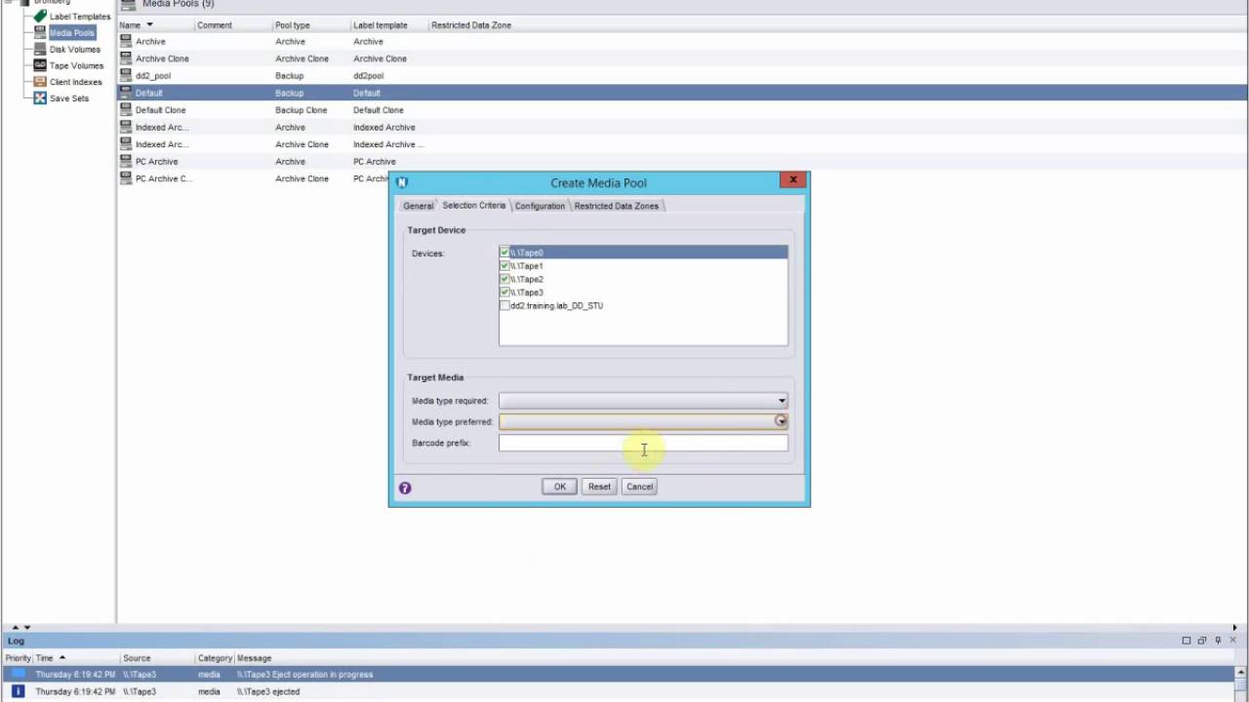Click the horizontal scrollbar right arrow
The height and width of the screenshot is (702, 1249).
[x=1234, y=627]
